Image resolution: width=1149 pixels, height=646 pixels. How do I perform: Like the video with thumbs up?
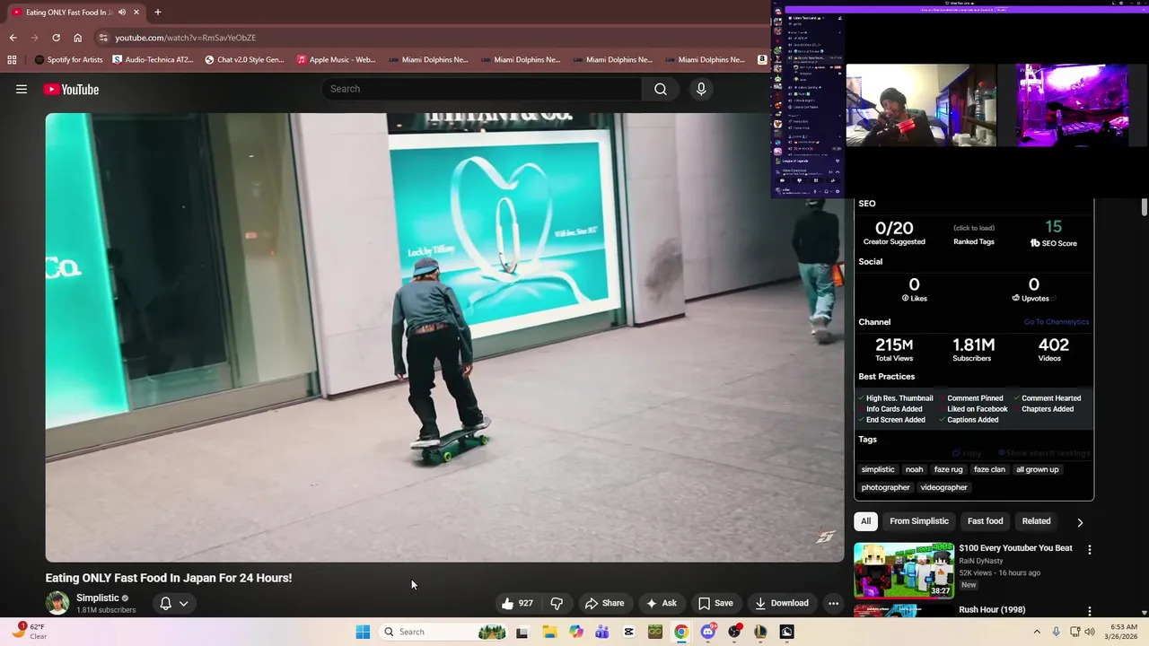(517, 603)
